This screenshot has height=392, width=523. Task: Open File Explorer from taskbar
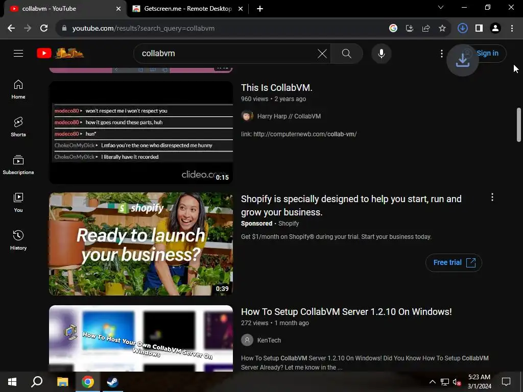tap(62, 382)
